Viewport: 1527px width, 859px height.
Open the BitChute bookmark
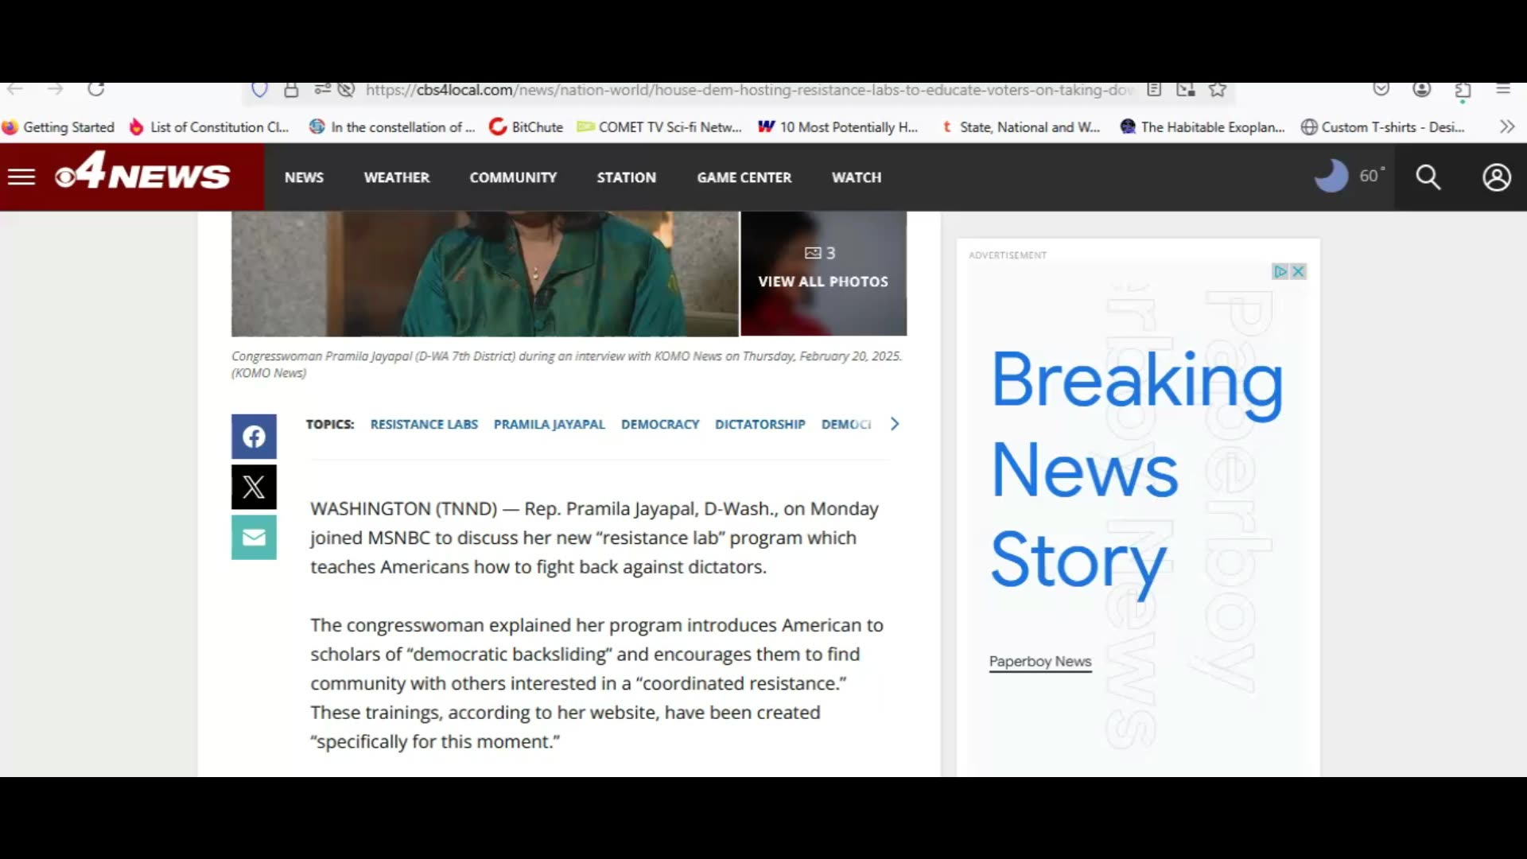pos(526,127)
